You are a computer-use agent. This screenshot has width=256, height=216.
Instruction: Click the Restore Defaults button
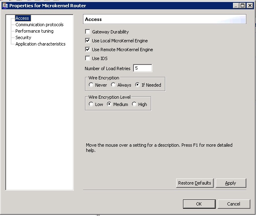(195, 183)
